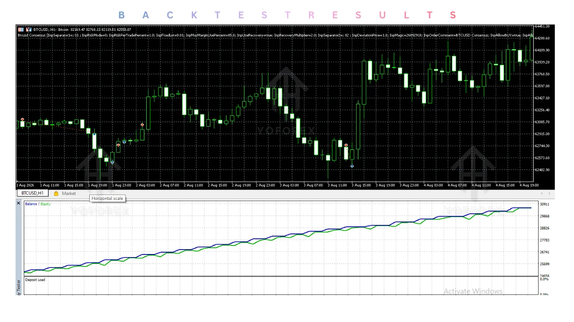Open the Market tab
Image resolution: width=574 pixels, height=322 pixels.
tap(69, 194)
